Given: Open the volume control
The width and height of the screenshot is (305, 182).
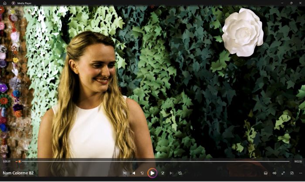Looking at the screenshot, I should pyautogui.click(x=274, y=173).
